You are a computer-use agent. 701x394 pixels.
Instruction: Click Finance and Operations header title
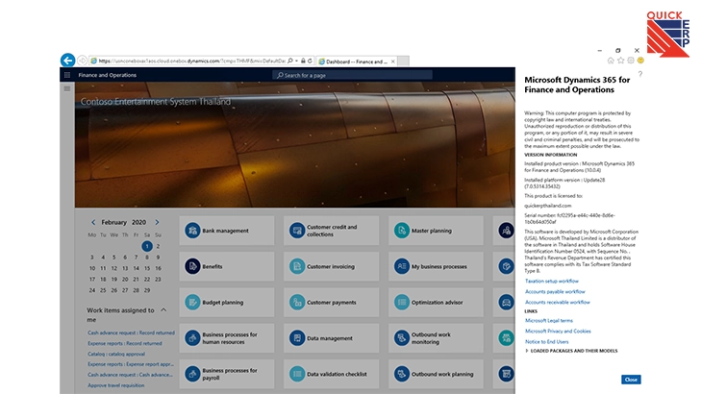(x=108, y=75)
